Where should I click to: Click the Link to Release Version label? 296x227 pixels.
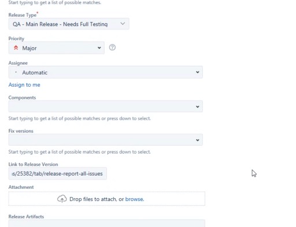coord(33,164)
